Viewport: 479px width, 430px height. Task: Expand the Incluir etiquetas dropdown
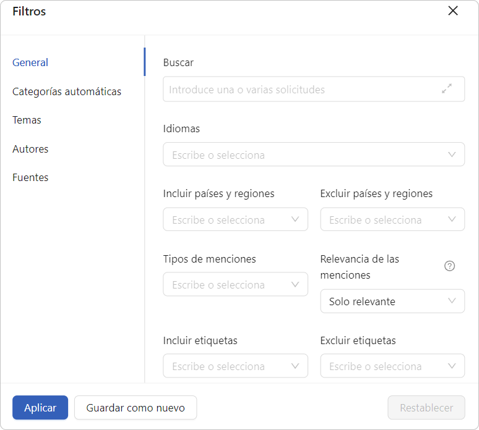[x=235, y=366]
